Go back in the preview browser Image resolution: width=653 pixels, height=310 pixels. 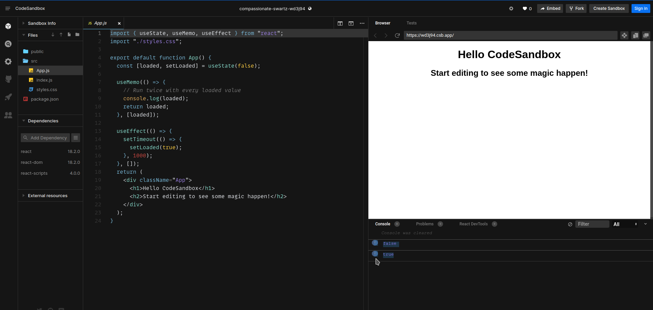tap(375, 35)
